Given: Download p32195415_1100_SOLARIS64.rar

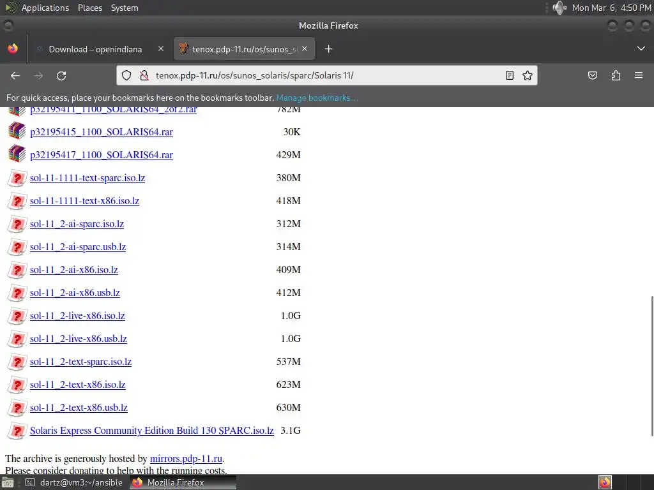Looking at the screenshot, I should click(102, 132).
